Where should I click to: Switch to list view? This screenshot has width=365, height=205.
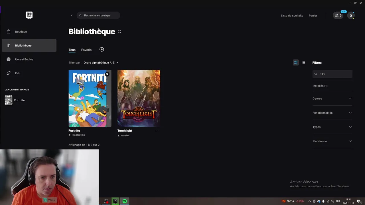coord(303,62)
